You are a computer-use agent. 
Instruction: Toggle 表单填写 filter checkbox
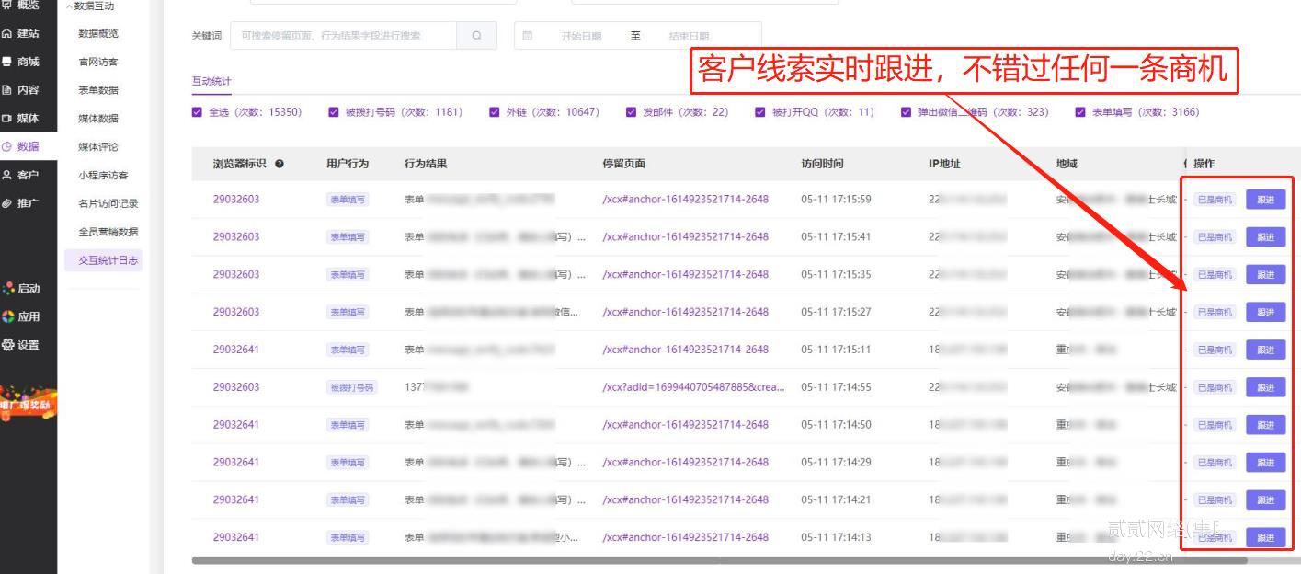1080,112
